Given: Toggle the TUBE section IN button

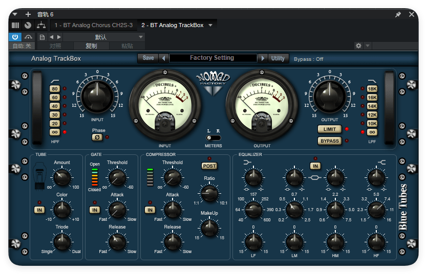Looking at the screenshot, I should 39,210.
